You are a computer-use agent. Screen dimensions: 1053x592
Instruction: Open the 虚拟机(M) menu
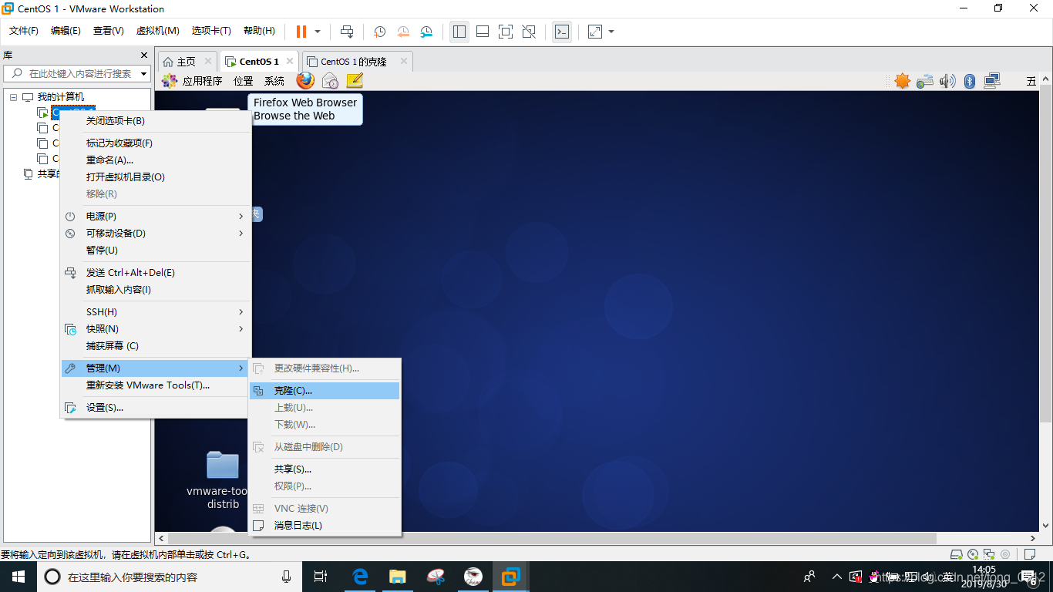click(158, 31)
